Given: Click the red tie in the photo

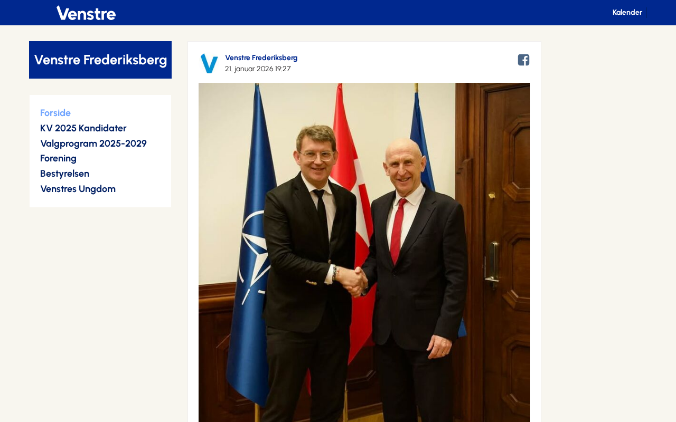Looking at the screenshot, I should pyautogui.click(x=398, y=231).
